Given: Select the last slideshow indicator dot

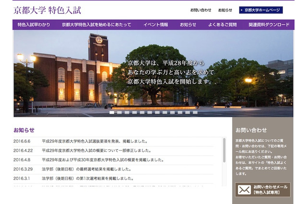Looking at the screenshot, I should coord(195,113).
